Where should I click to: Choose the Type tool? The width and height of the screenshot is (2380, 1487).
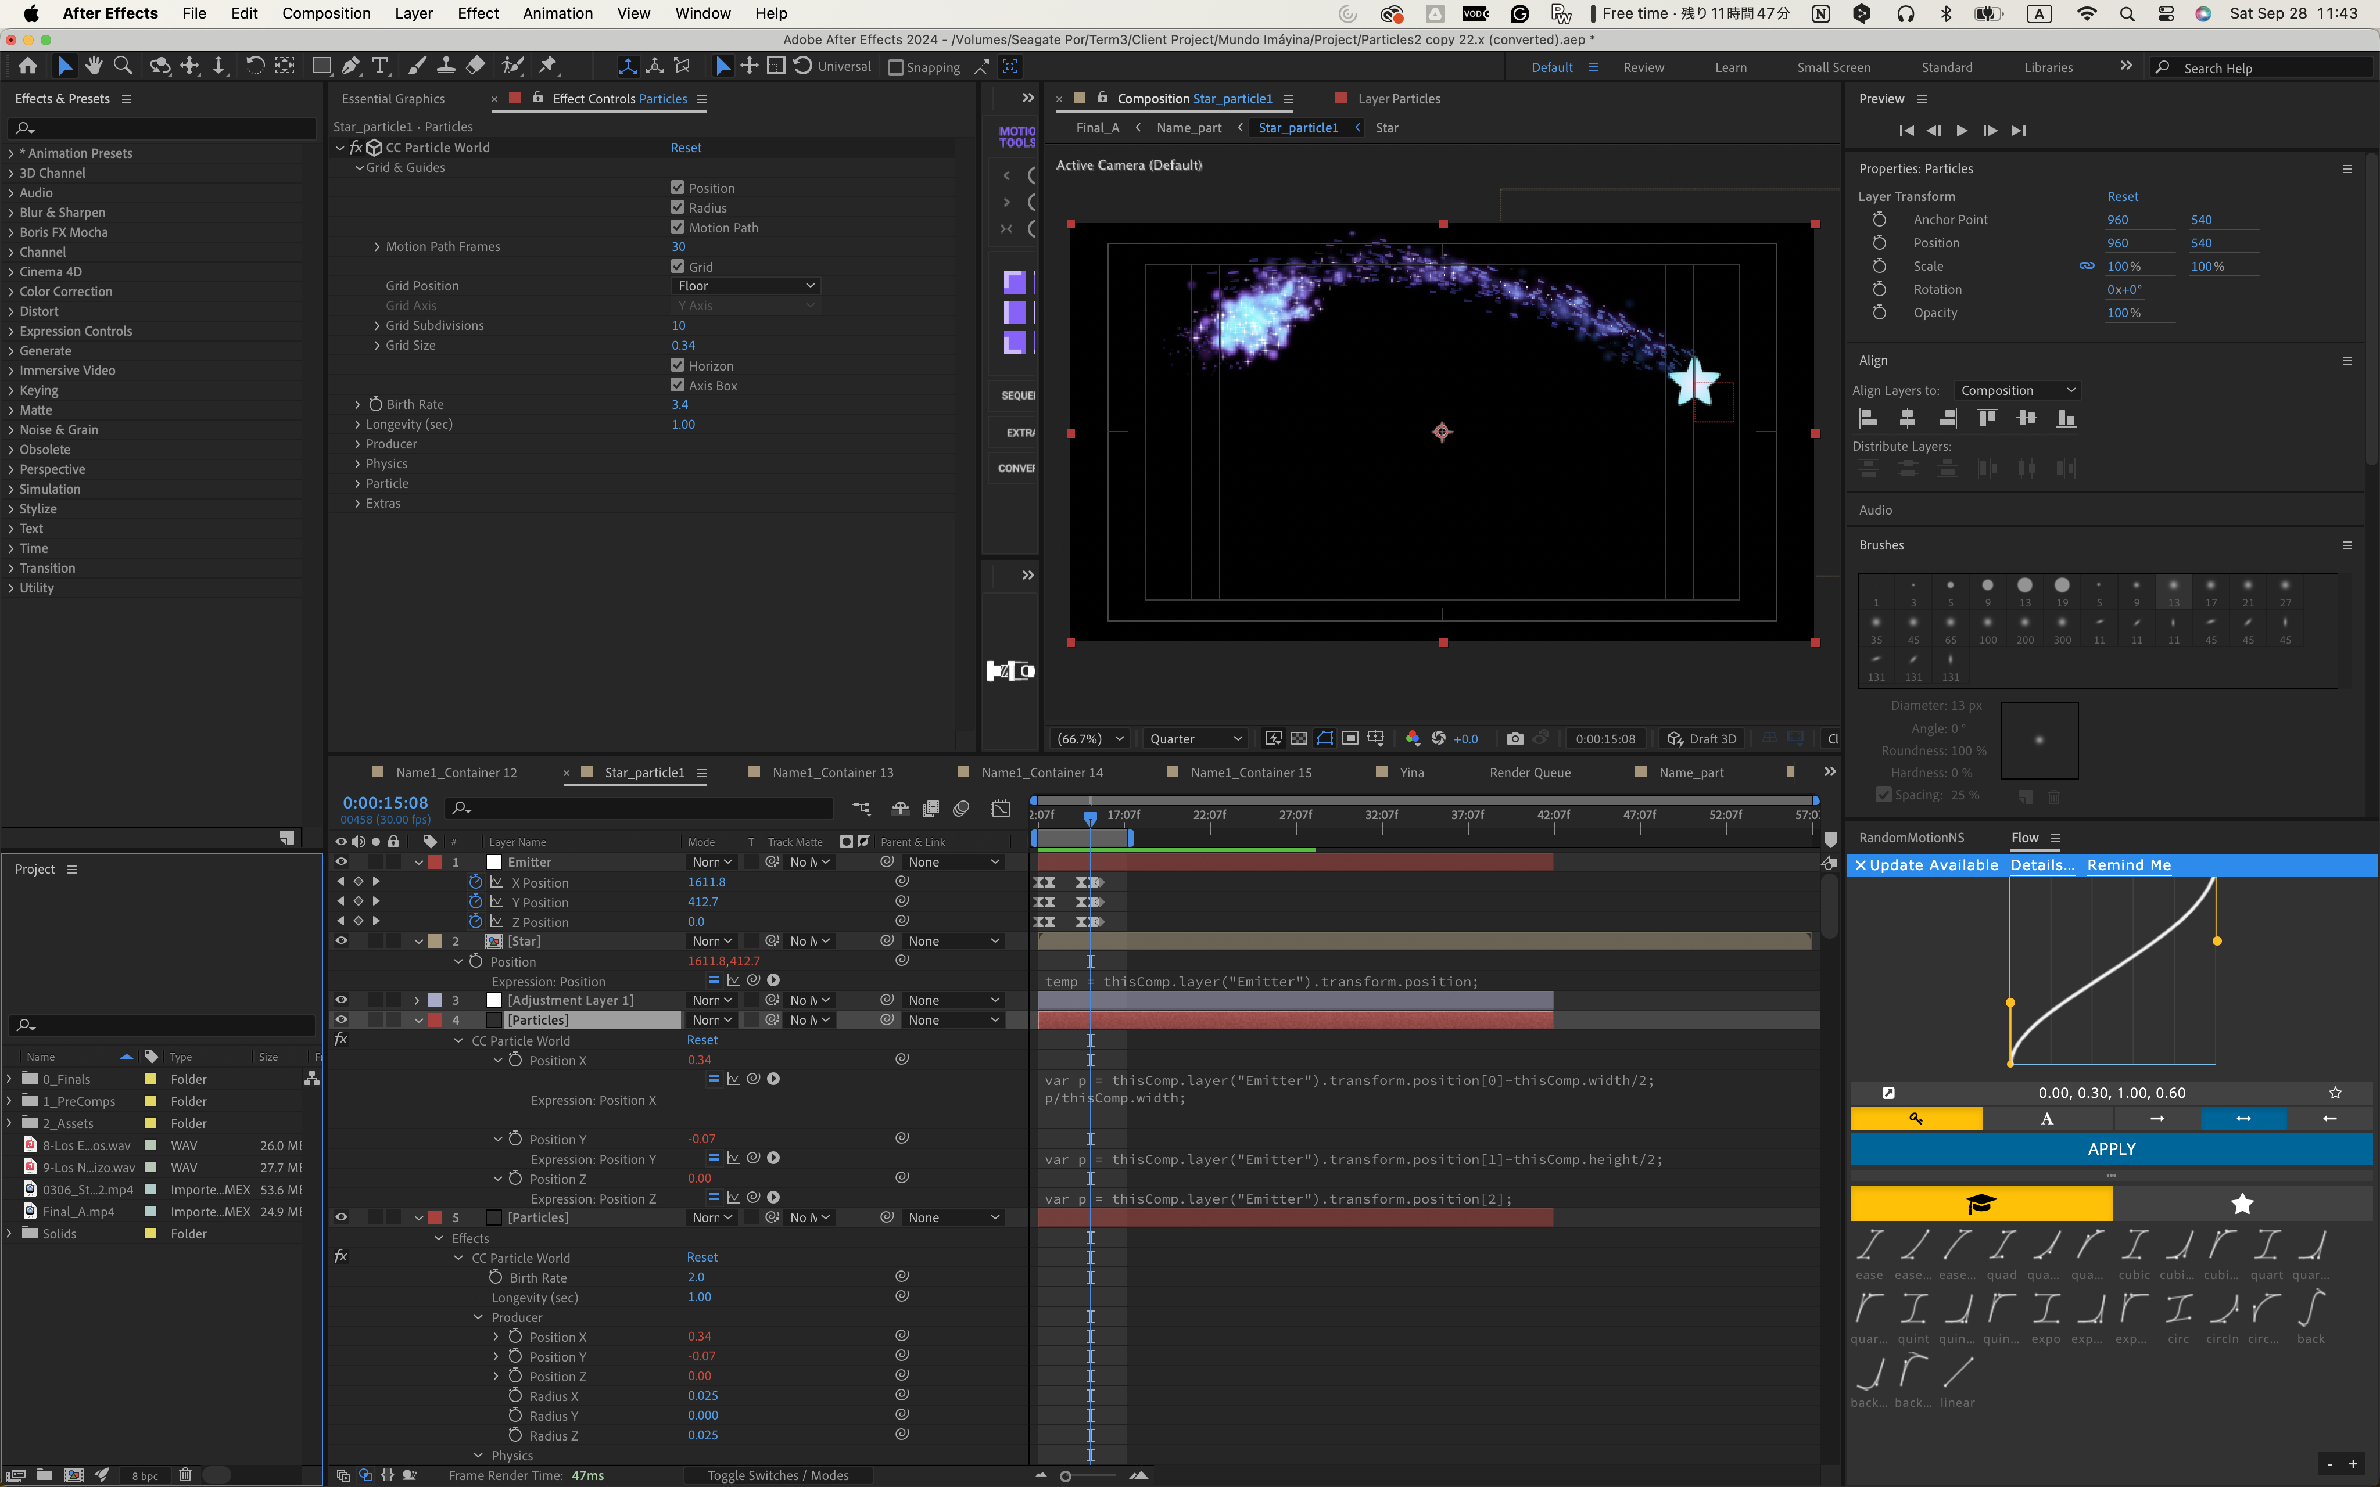[381, 66]
